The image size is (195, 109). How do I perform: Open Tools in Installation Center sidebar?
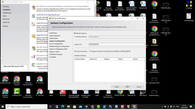(5, 16)
